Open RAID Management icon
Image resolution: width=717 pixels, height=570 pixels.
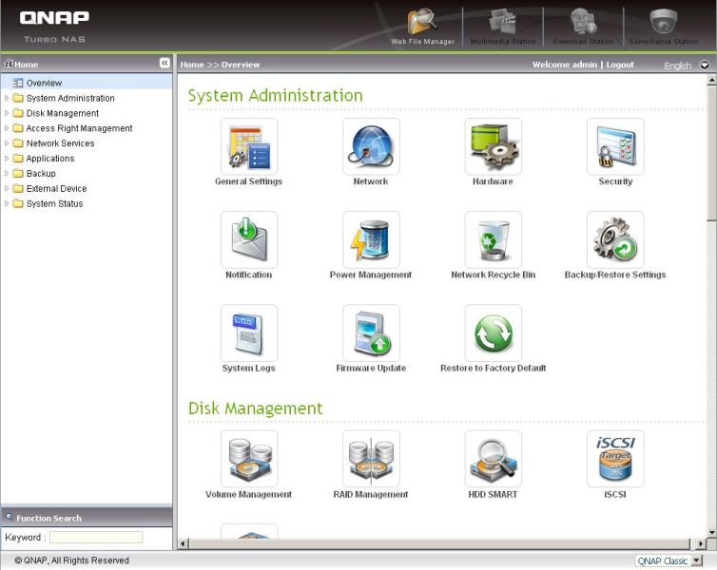[371, 459]
